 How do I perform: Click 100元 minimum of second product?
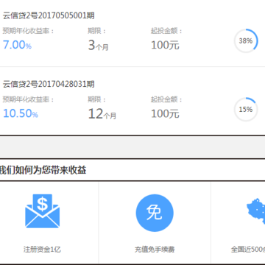point(165,113)
